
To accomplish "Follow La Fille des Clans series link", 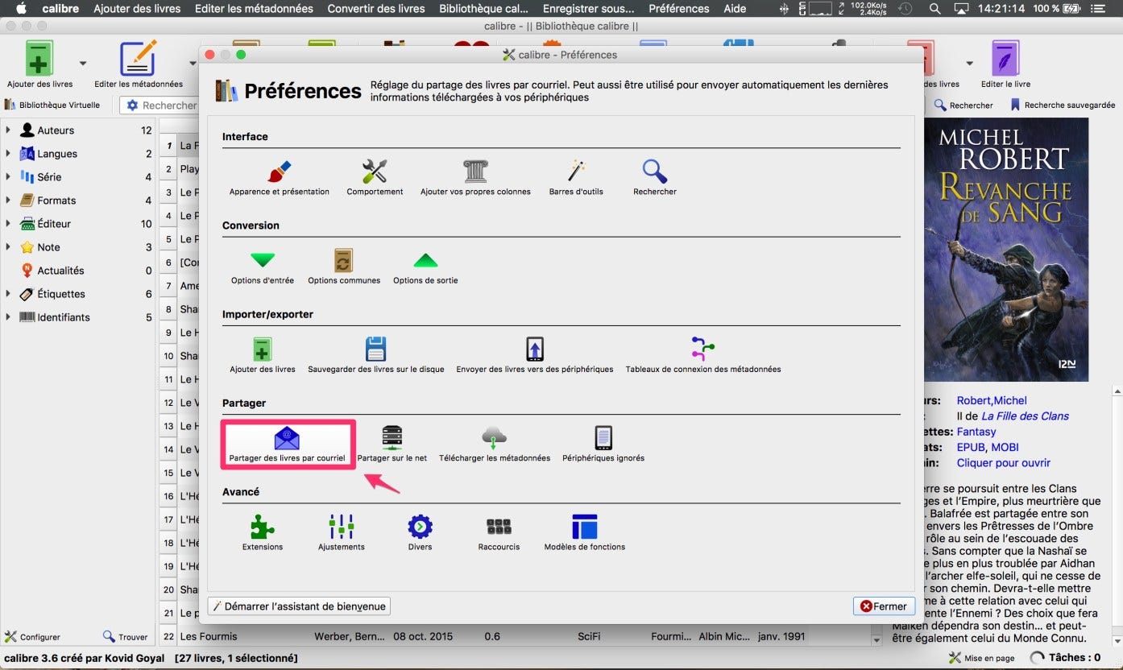I will click(1025, 416).
